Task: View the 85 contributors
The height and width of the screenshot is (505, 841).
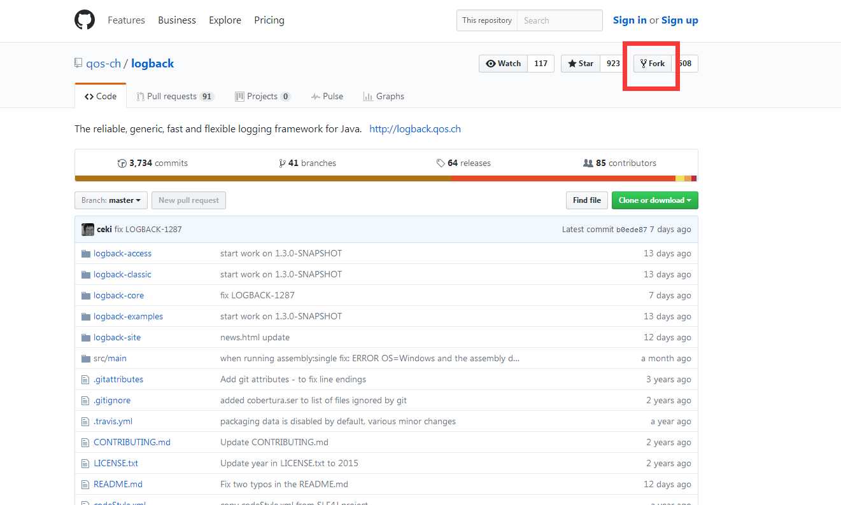Action: point(619,163)
